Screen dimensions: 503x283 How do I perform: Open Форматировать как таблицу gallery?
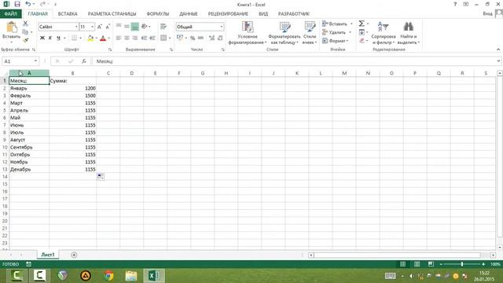point(285,33)
